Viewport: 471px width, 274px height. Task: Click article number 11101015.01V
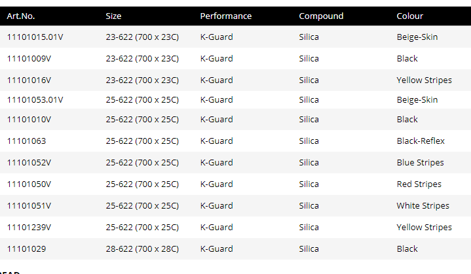pos(35,37)
